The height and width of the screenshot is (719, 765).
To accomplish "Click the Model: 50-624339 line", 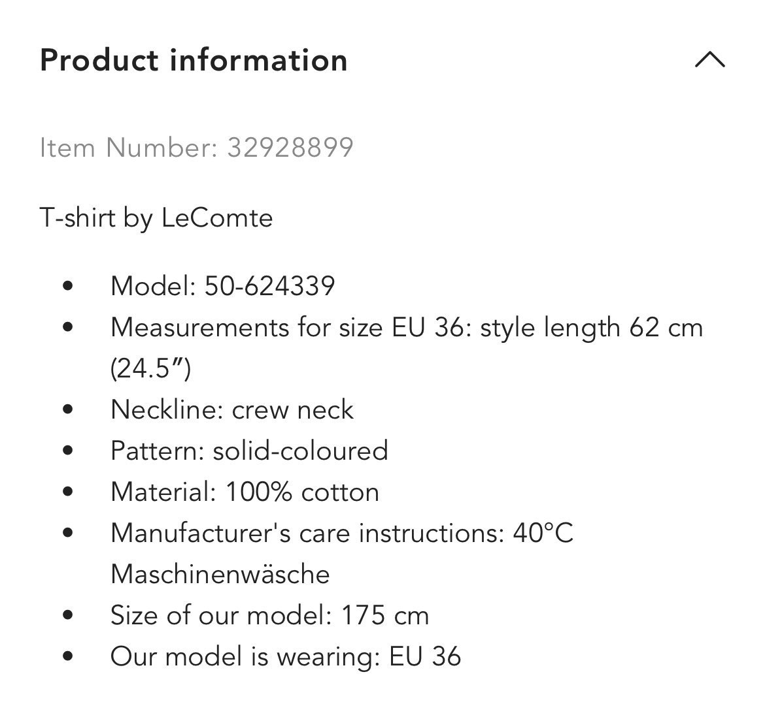I will coord(222,286).
